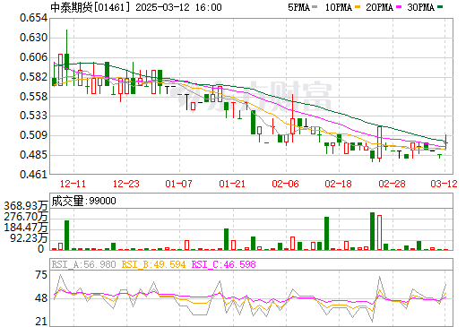Click the 0.509 price axis label
This screenshot has width=466, height=327.
tap(34, 135)
